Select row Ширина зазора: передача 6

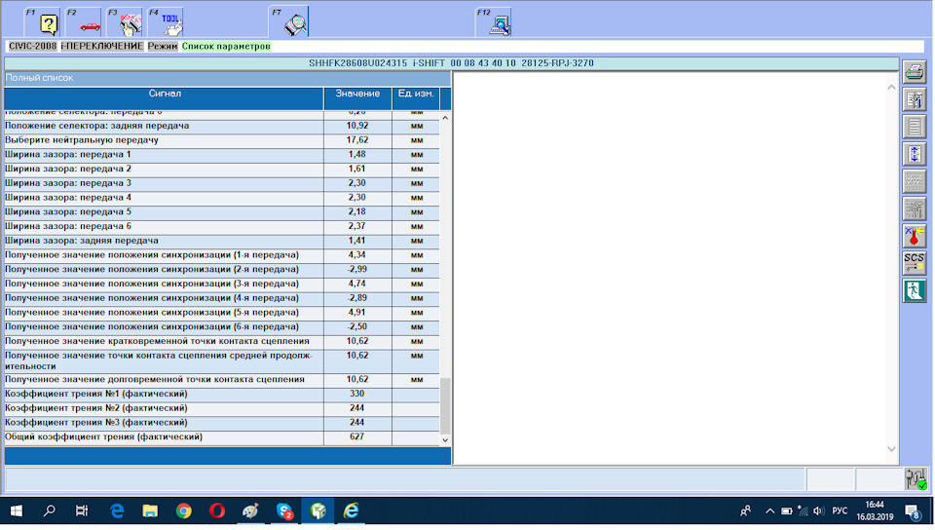point(222,226)
